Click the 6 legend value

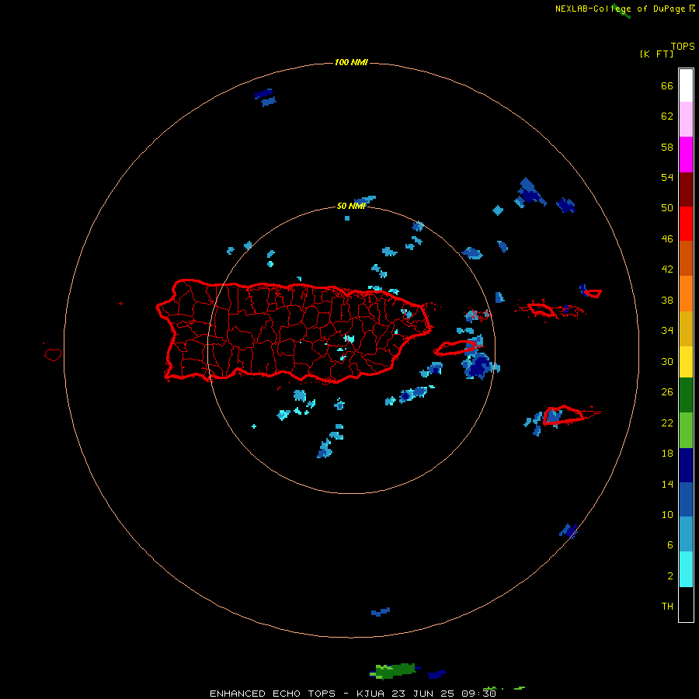pyautogui.click(x=669, y=545)
